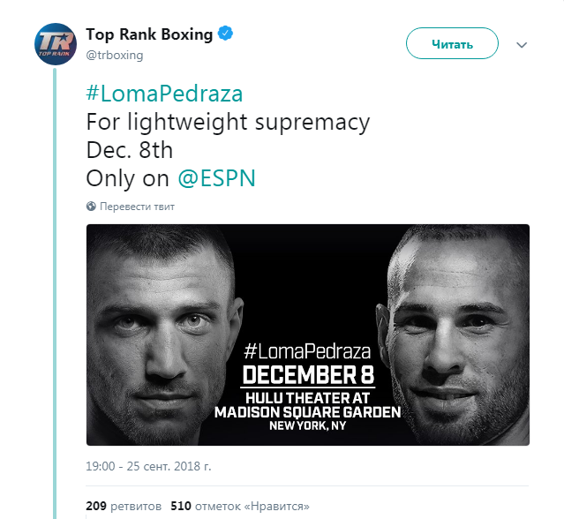564x519 pixels.
Task: Expand the tweet options chevron menu
Action: (521, 44)
